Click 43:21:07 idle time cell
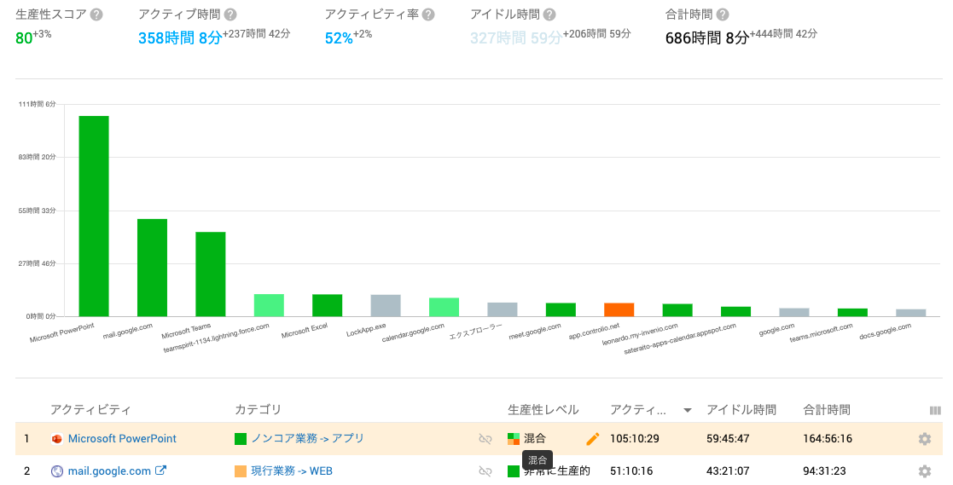The image size is (953, 485). tap(728, 471)
